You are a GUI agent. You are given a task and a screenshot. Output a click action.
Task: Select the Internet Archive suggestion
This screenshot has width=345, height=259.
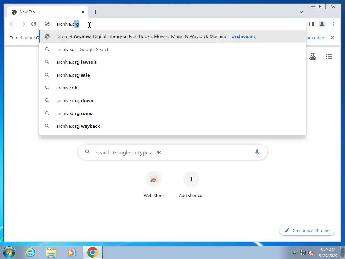point(172,36)
